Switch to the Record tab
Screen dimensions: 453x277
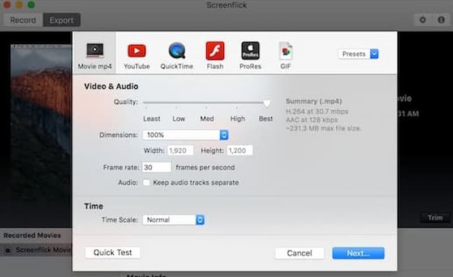(23, 20)
